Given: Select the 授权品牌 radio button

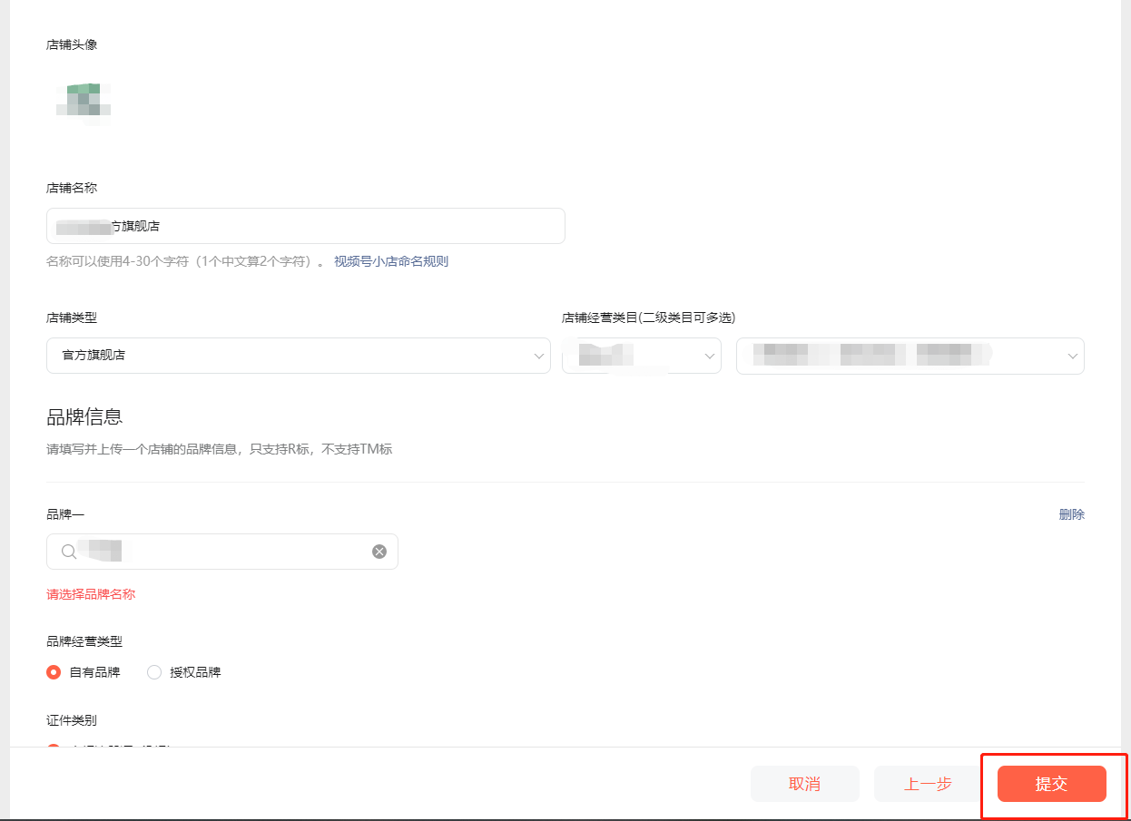Looking at the screenshot, I should [x=154, y=672].
